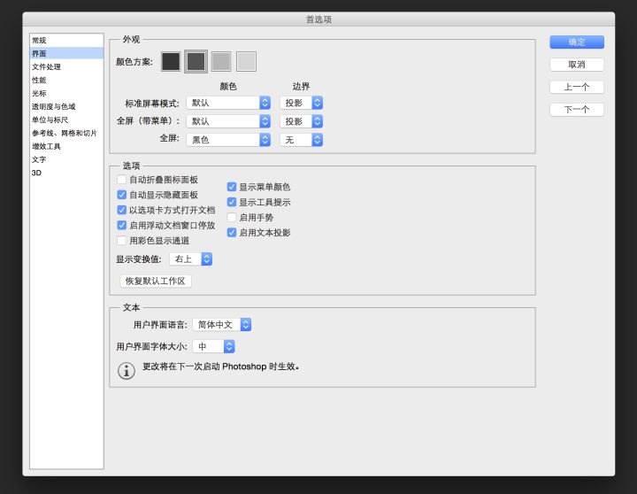
Task: Expand 用户界面语言 dropdown
Action: pyautogui.click(x=222, y=325)
